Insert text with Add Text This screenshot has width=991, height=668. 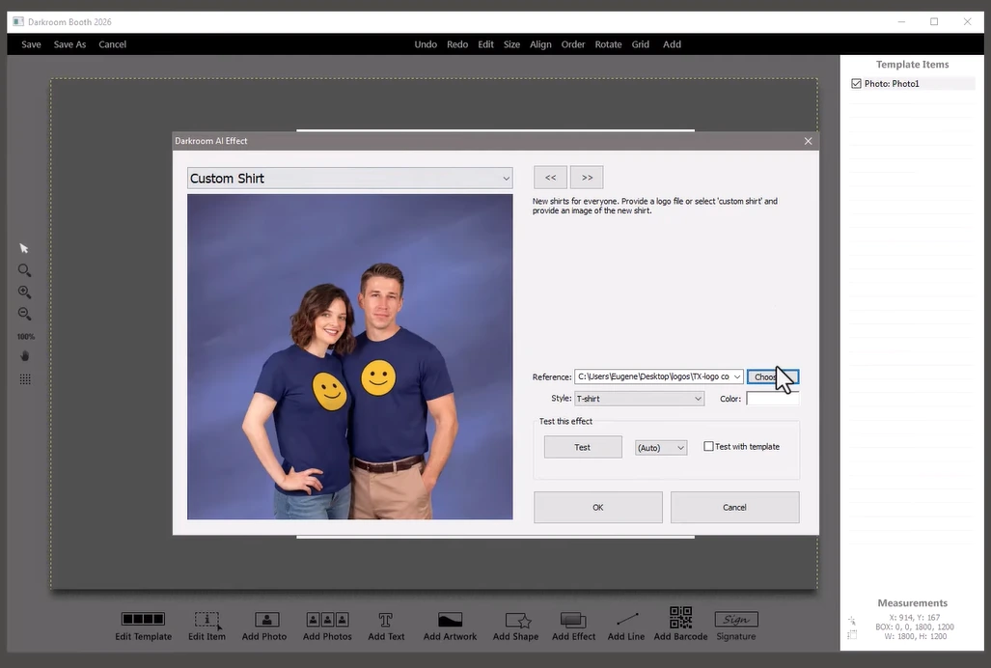[386, 626]
